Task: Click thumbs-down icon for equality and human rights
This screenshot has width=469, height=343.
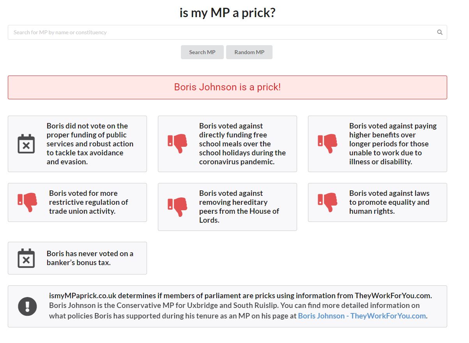Action: coord(327,202)
